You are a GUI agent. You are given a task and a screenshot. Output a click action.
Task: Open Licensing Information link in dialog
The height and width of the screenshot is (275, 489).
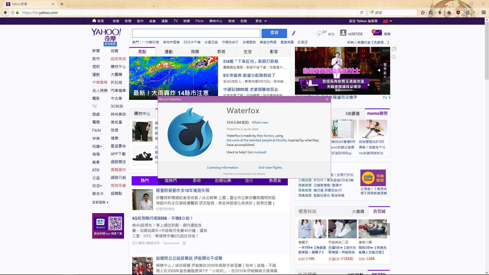pos(223,168)
